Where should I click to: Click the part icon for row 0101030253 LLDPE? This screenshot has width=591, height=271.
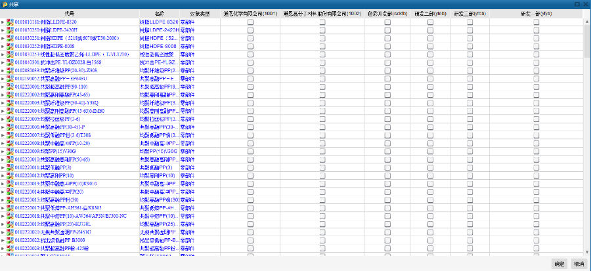point(10,54)
